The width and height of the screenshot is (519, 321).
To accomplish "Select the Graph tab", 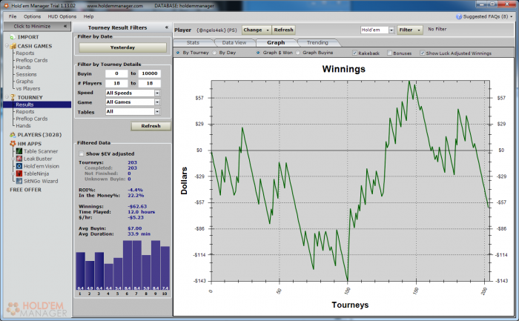I will pyautogui.click(x=276, y=43).
